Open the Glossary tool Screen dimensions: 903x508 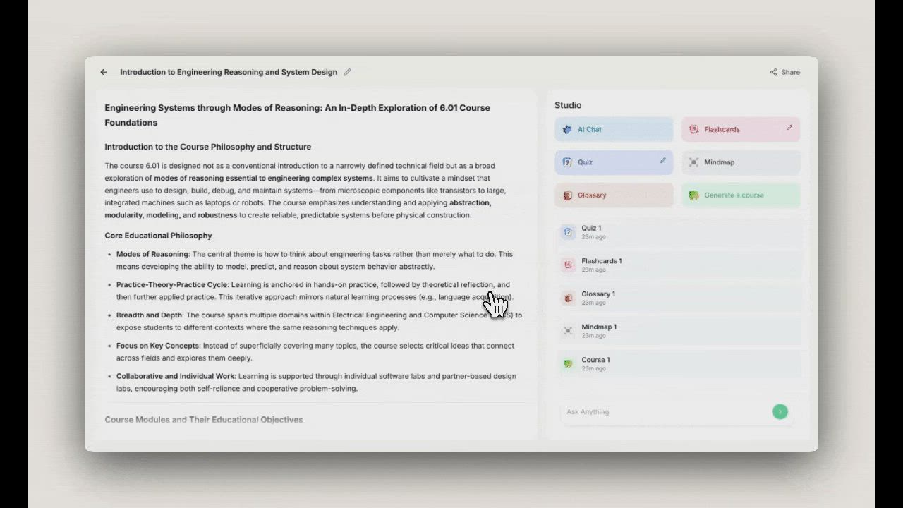[x=614, y=195]
